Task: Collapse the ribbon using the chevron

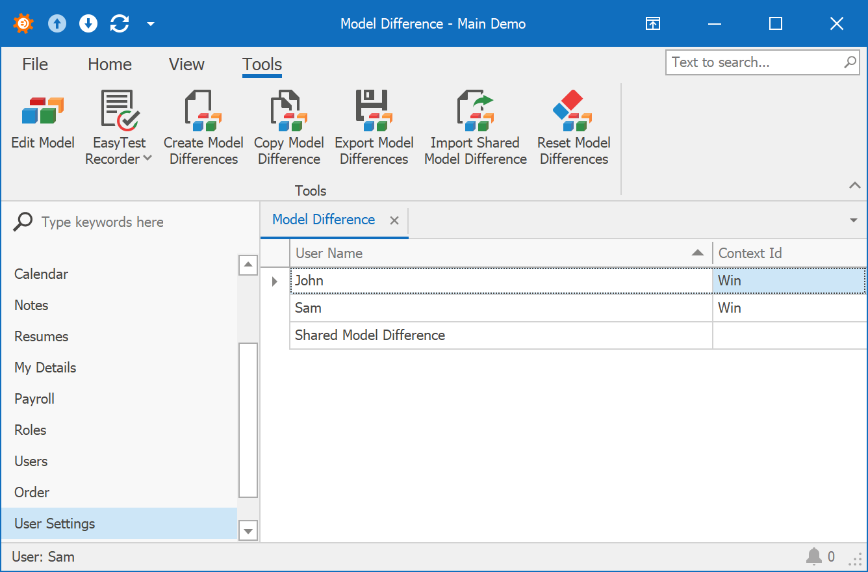Action: (854, 186)
